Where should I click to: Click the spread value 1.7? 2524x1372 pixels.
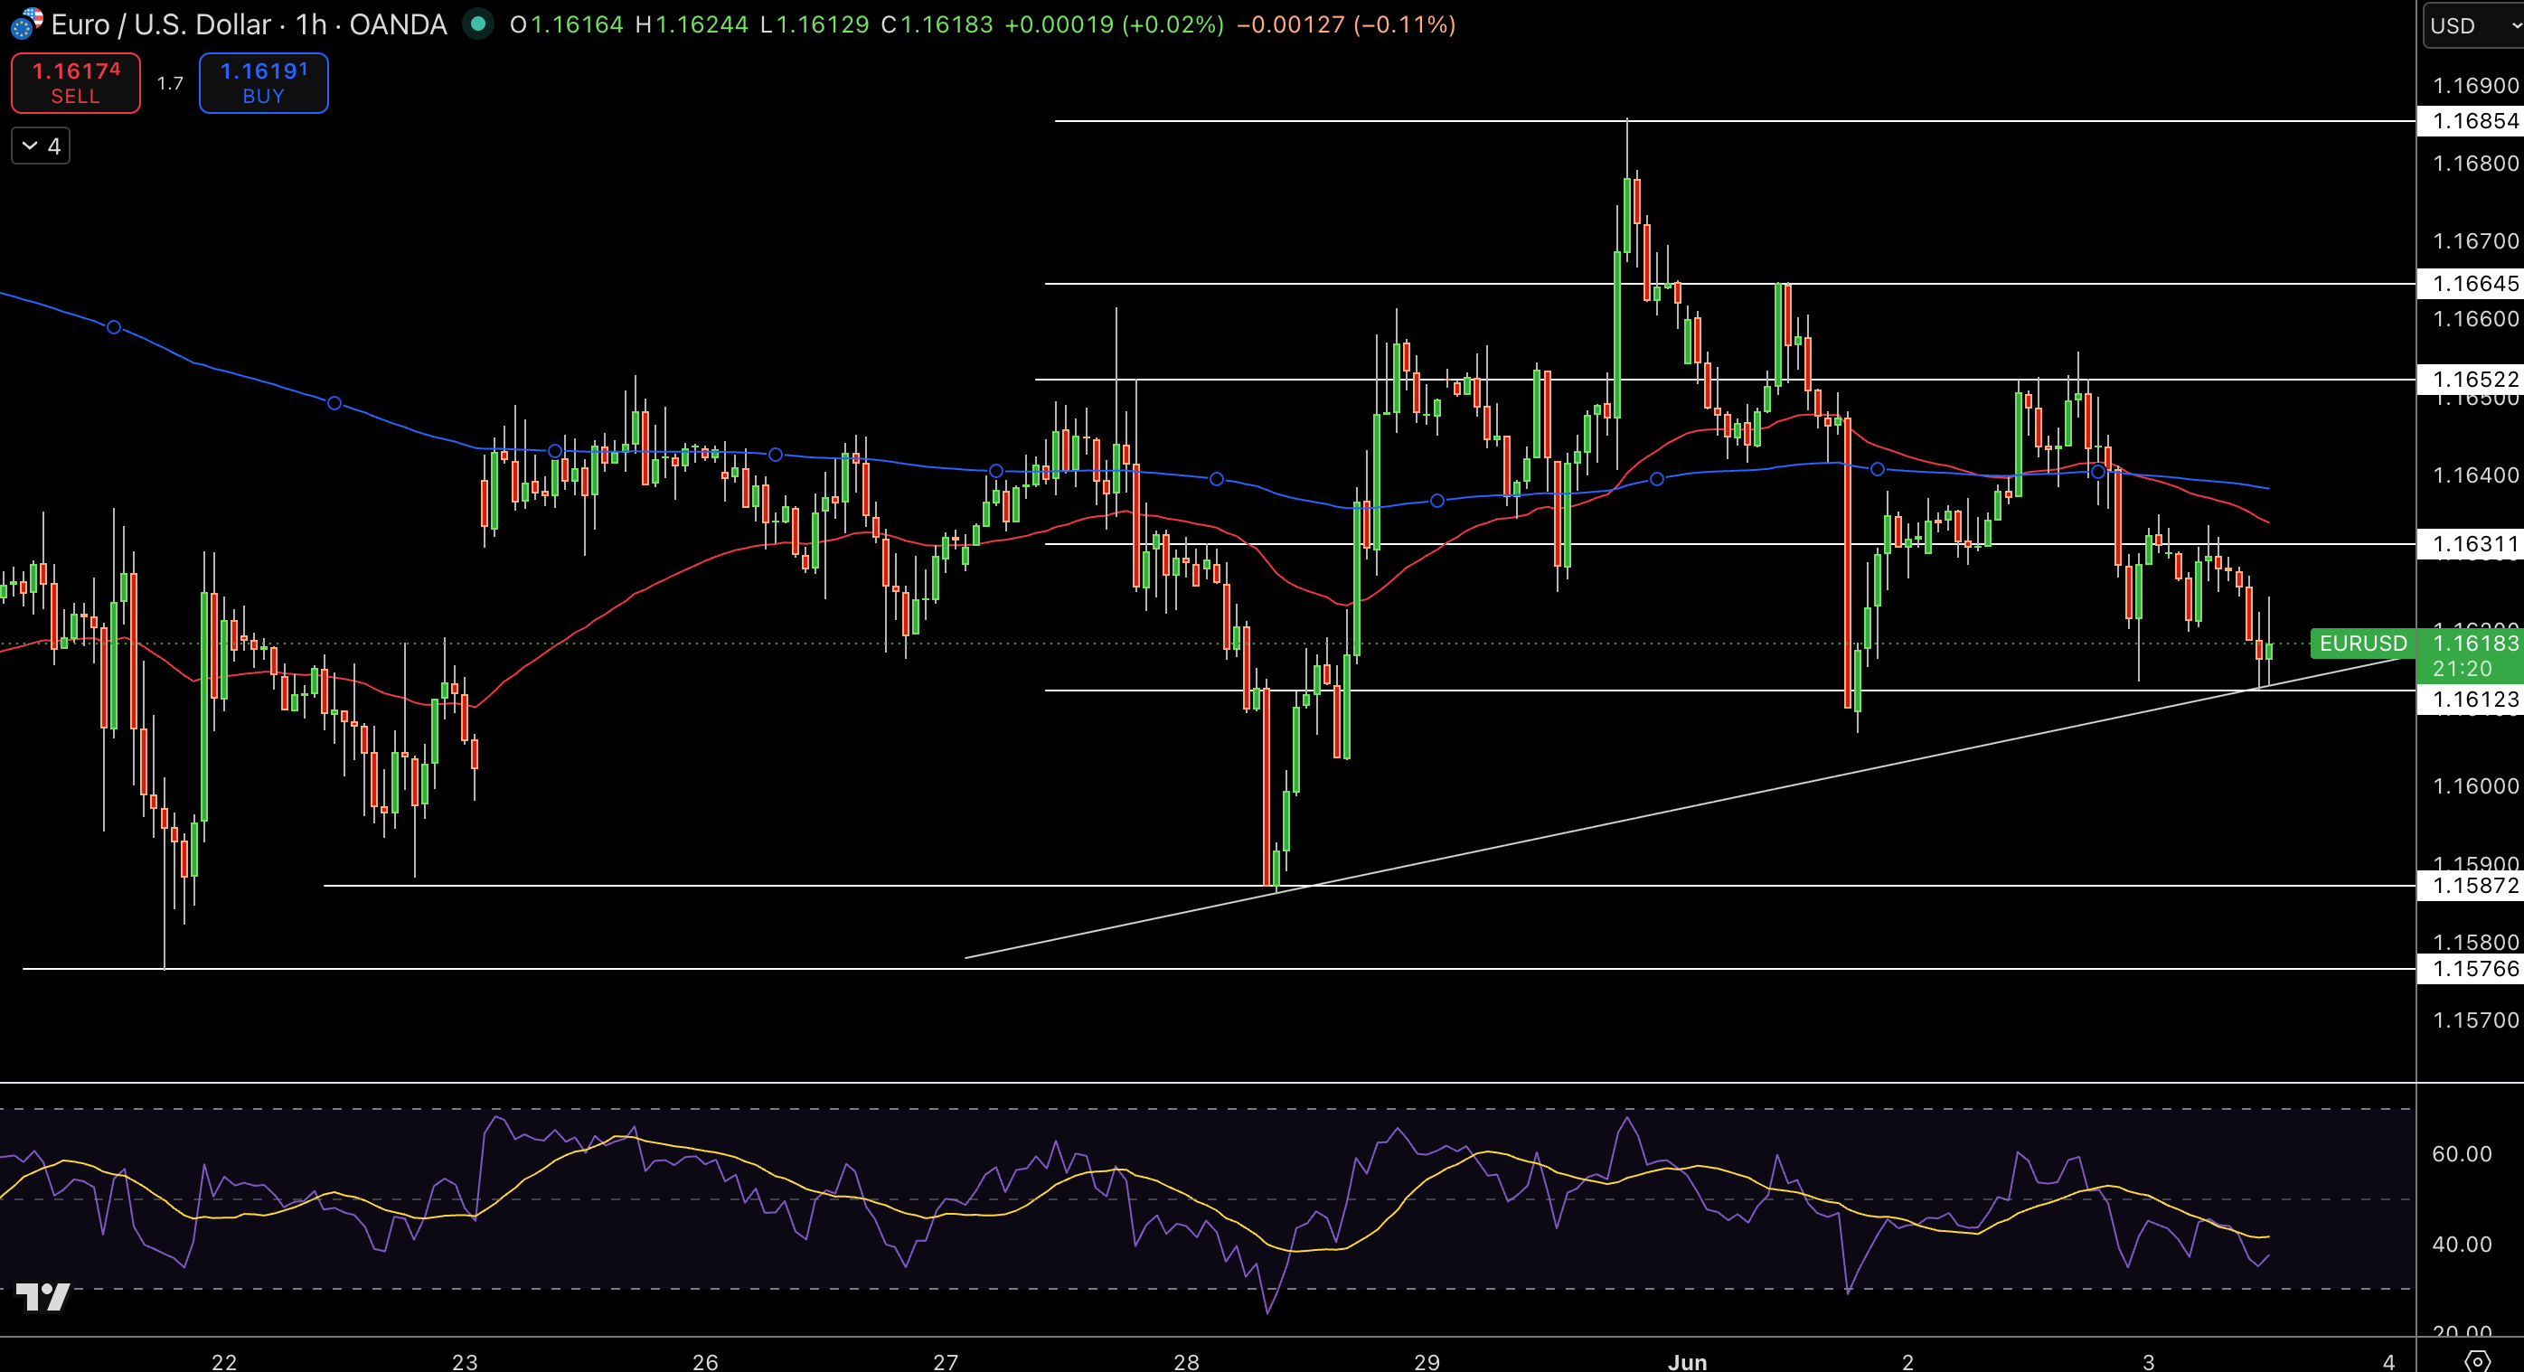pyautogui.click(x=171, y=84)
